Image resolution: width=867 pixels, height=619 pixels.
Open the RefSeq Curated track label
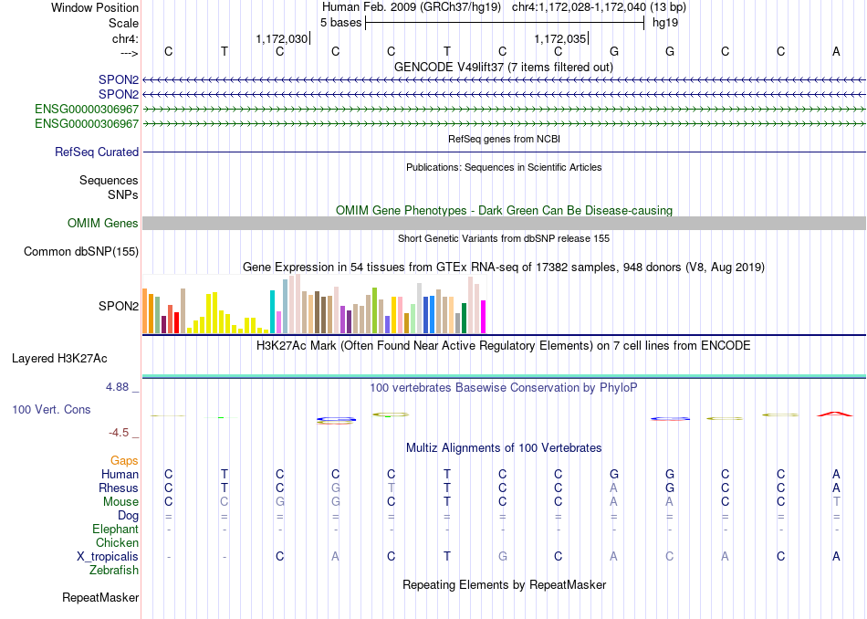96,152
